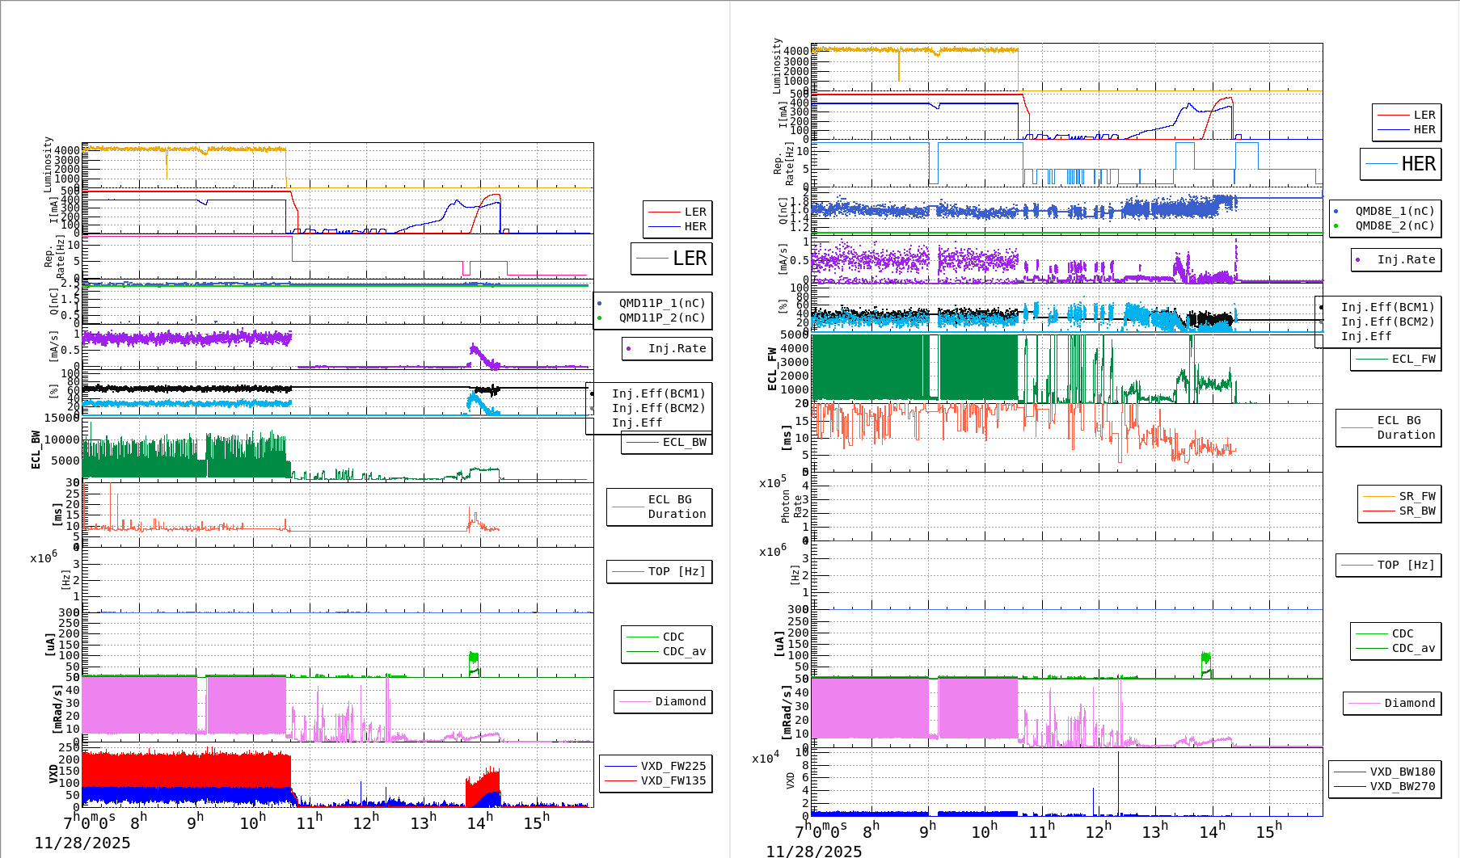Select Inj.Eff(BCM1) in left panel legend
Screen dimensions: 1460x858
(658, 393)
